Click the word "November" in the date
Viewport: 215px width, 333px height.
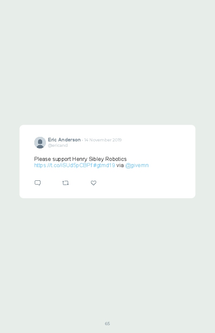[x=100, y=140]
